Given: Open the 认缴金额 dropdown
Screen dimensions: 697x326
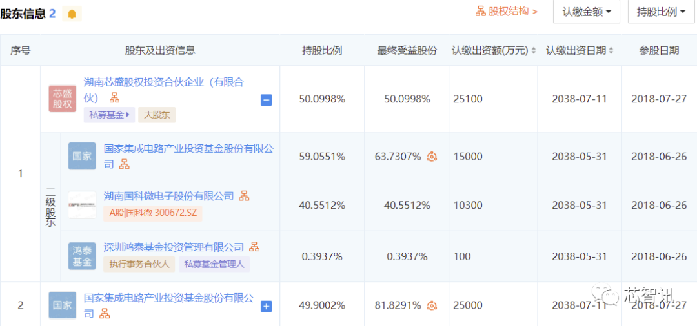Looking at the screenshot, I should click(586, 12).
